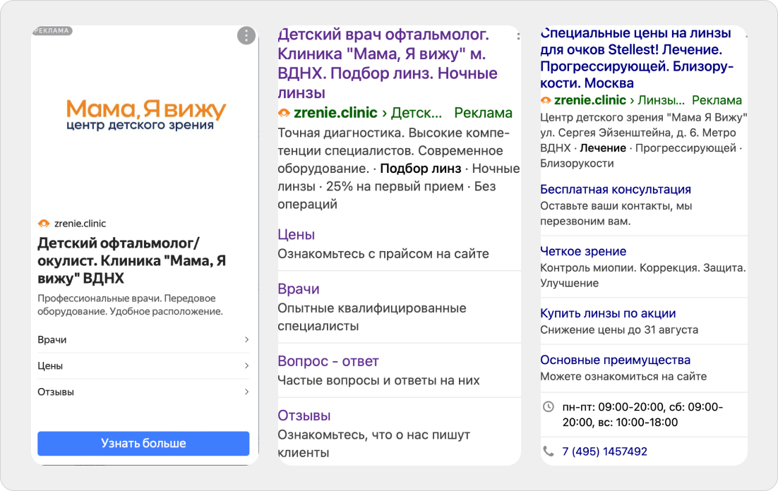The image size is (778, 491).
Task: Click the text Частые вопросы и ответы на них
Action: click(378, 380)
